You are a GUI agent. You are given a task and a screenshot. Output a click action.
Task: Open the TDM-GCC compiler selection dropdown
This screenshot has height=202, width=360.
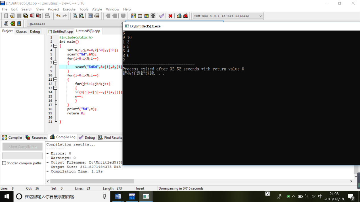tap(228, 16)
